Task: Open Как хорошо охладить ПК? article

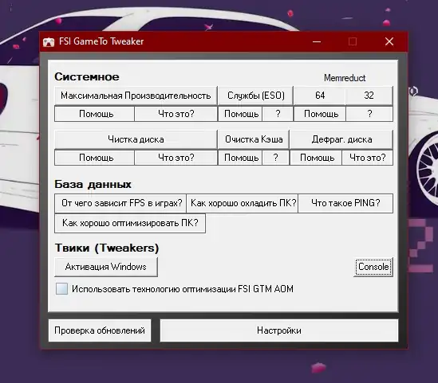Action: tap(243, 203)
